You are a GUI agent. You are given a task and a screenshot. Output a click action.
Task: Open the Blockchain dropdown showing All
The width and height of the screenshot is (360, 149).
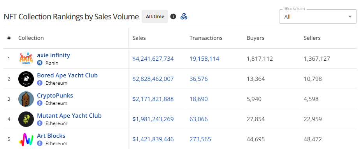(x=318, y=16)
